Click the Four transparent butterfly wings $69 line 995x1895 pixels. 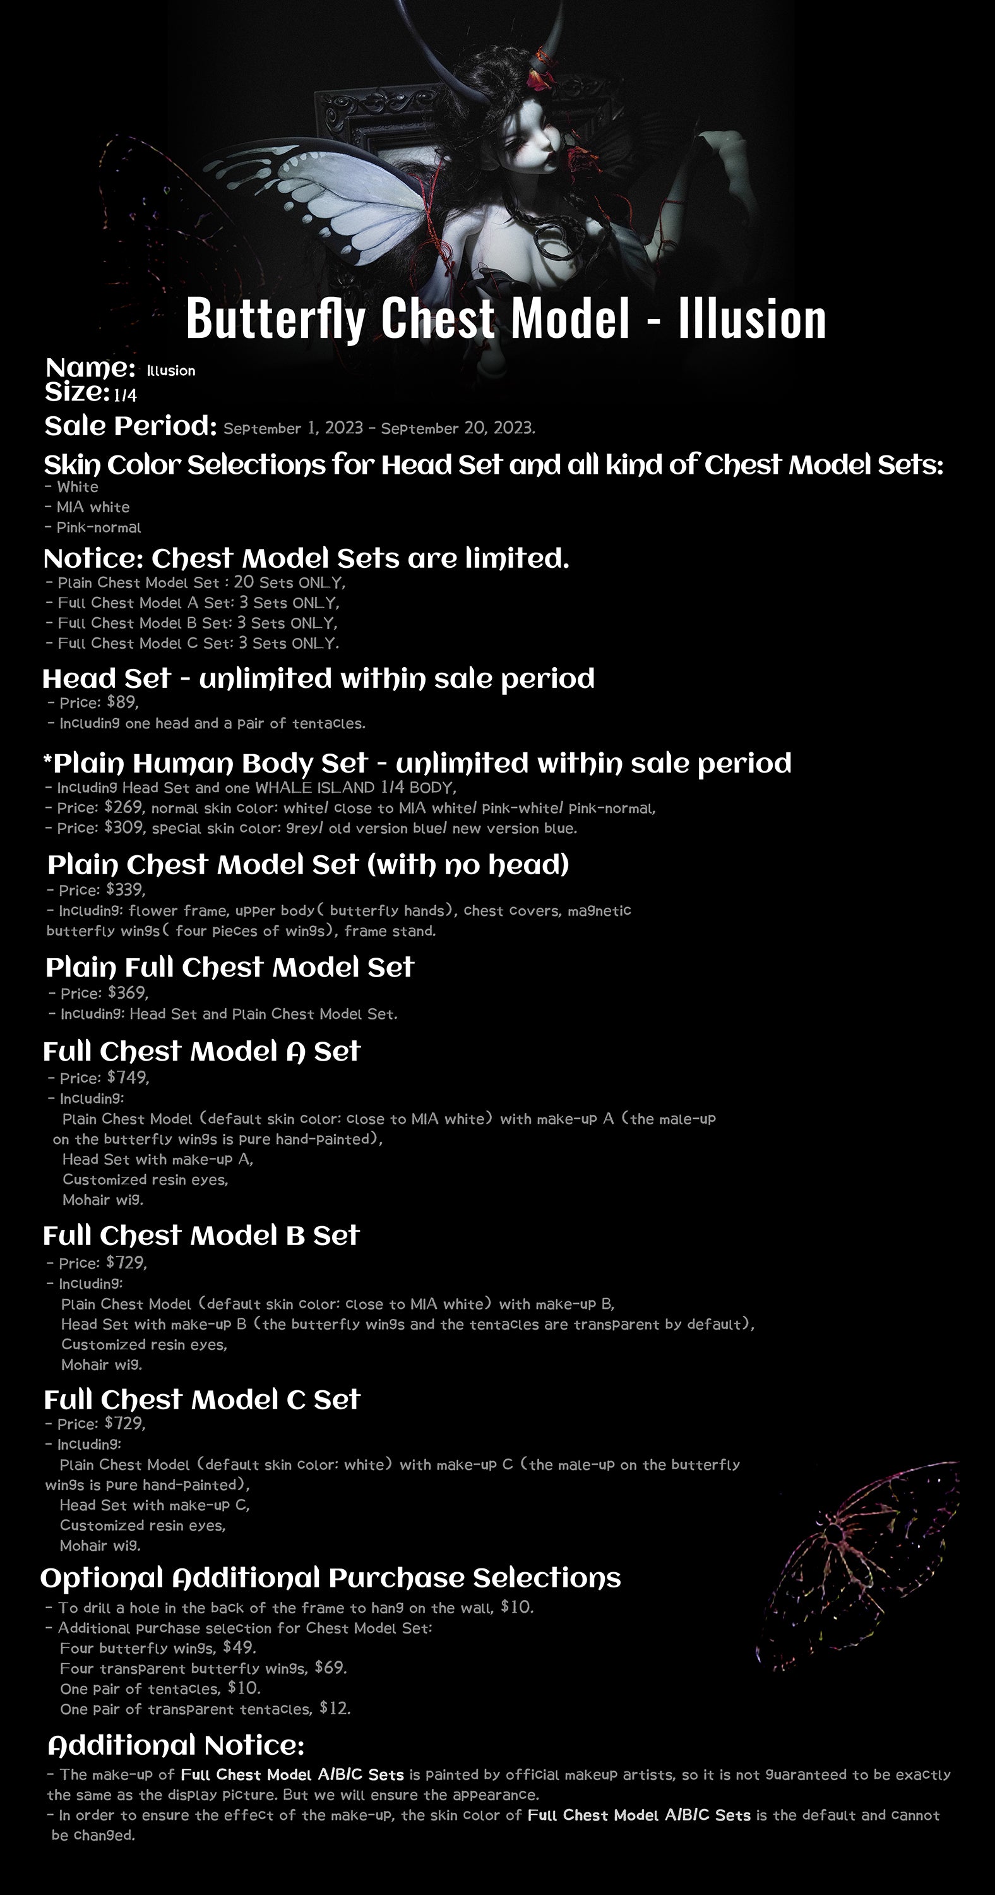pyautogui.click(x=203, y=1668)
